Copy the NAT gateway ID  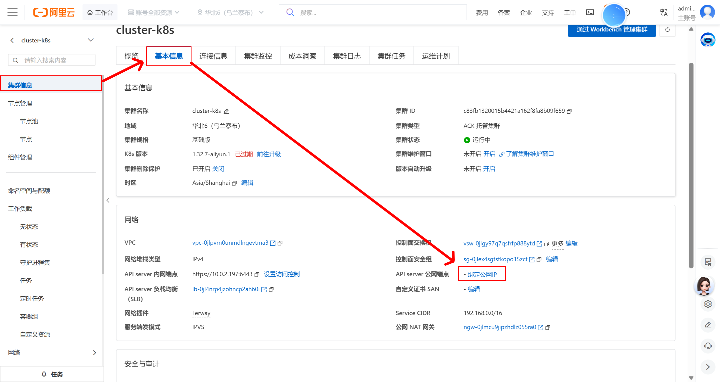click(x=548, y=327)
